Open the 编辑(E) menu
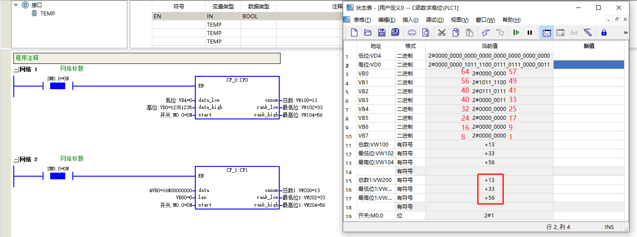The width and height of the screenshot is (637, 237). (387, 20)
